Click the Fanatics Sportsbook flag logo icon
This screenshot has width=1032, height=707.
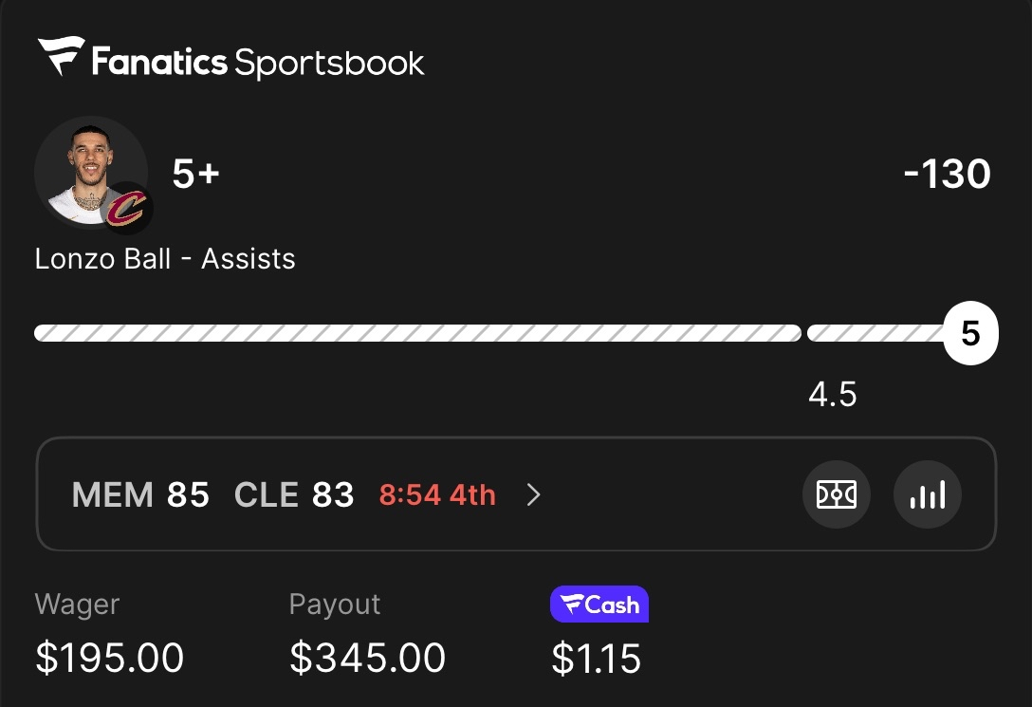60,58
